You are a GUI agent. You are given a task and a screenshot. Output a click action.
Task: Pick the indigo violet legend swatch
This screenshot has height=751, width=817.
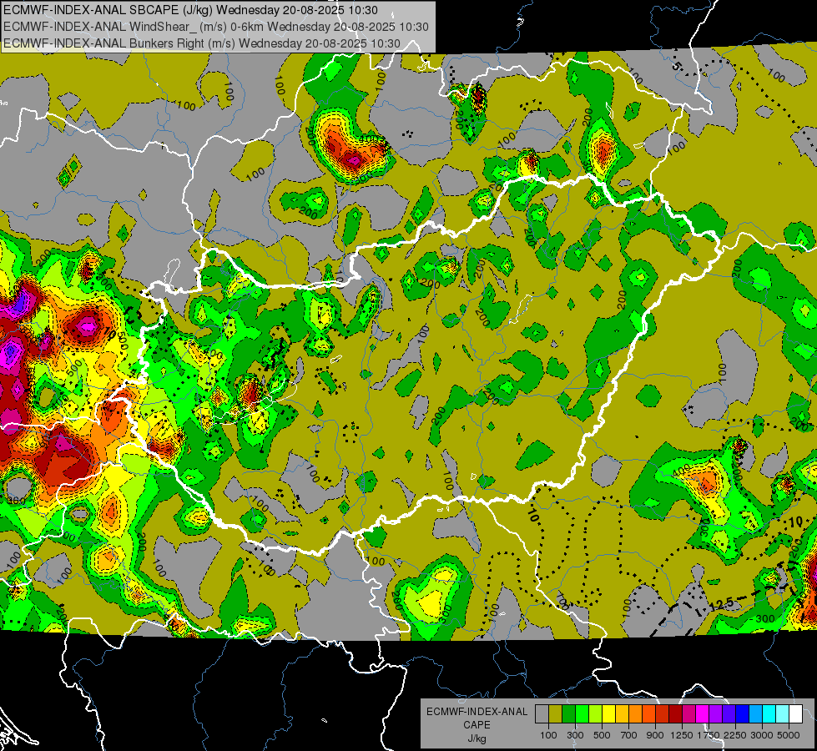click(729, 713)
